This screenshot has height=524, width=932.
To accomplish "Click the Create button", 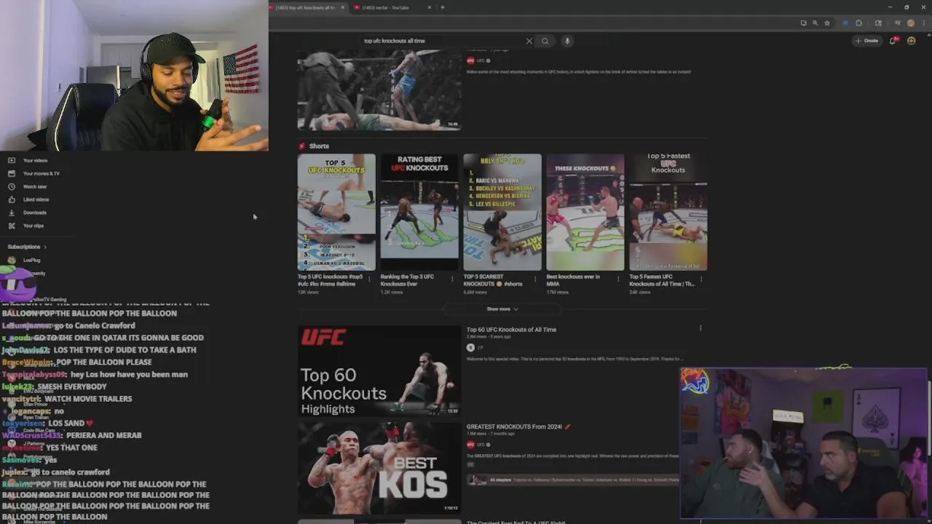I will 867,41.
